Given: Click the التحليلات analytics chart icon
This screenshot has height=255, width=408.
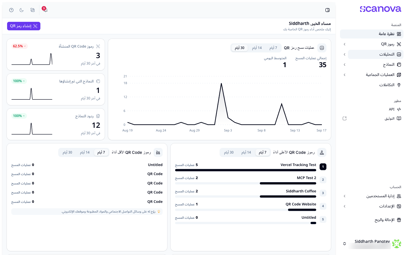Looking at the screenshot, I should point(399,54).
